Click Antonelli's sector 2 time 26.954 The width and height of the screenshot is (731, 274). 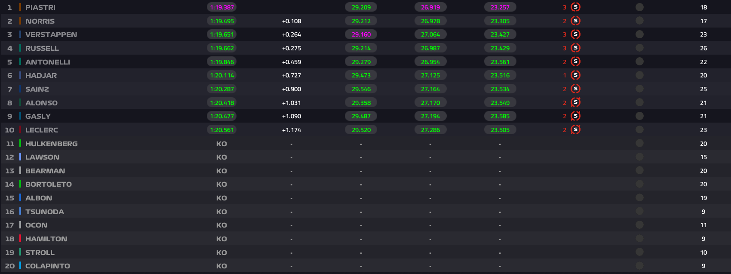click(430, 62)
